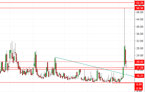Select the 20.42 current price label
145x92 pixels.
coord(140,62)
